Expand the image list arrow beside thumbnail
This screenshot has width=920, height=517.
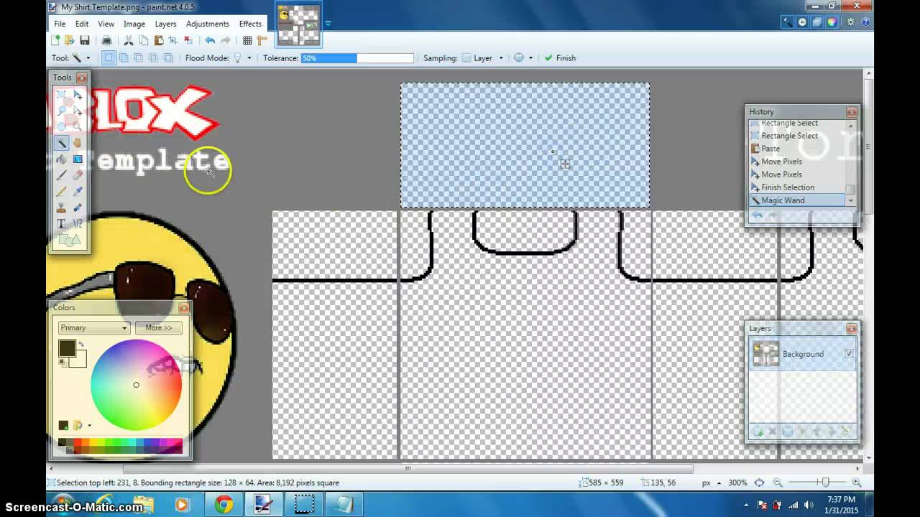tap(328, 22)
